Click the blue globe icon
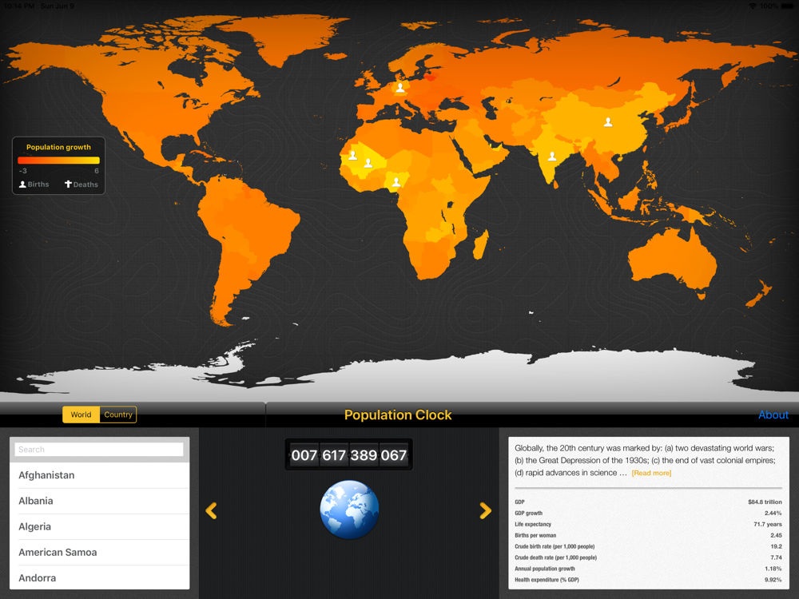 click(x=349, y=510)
